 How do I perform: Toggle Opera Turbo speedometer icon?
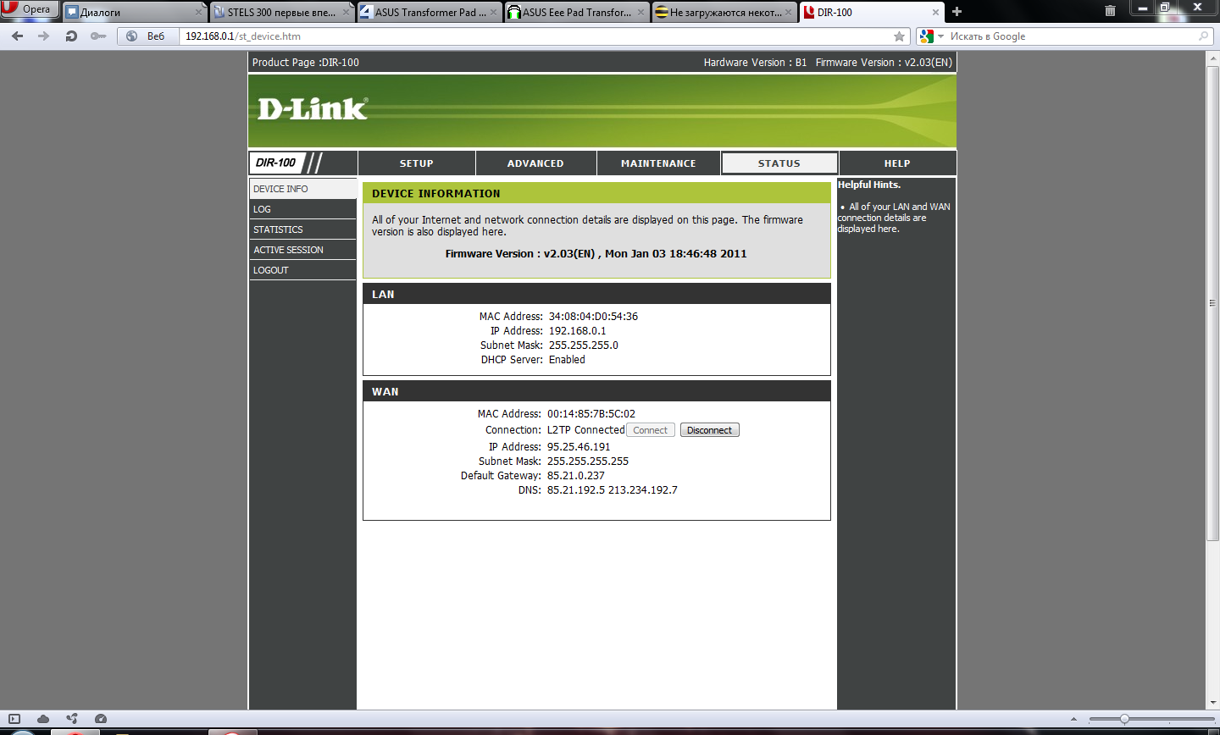(x=101, y=719)
